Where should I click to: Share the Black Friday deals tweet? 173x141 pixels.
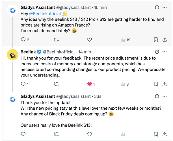tap(165, 134)
